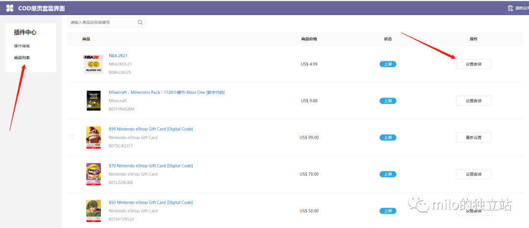Select price US$ 70.00
Viewport: 529px width, 228px height.
tap(309, 174)
